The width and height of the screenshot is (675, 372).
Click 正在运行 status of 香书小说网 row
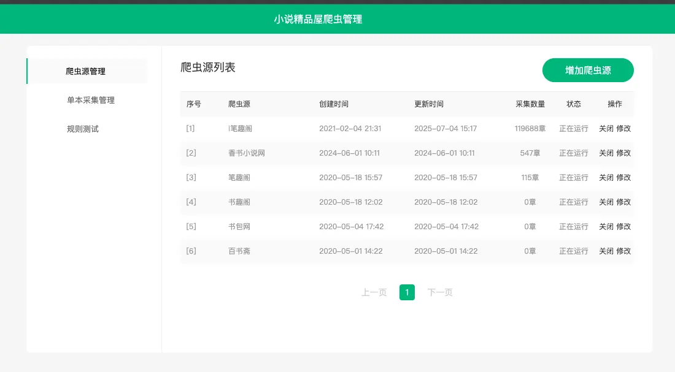tap(573, 153)
